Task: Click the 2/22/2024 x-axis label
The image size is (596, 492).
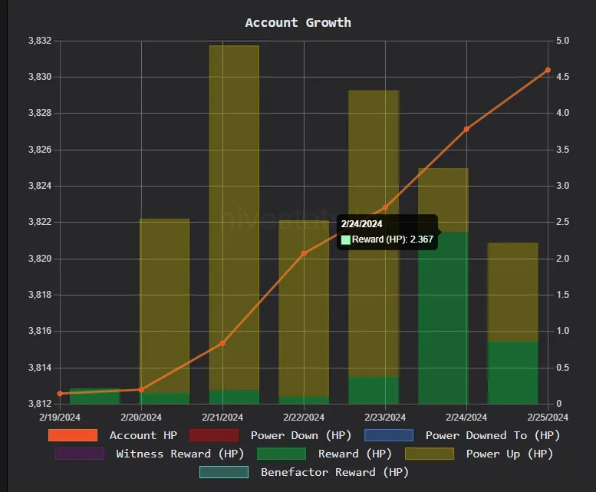Action: click(x=304, y=417)
